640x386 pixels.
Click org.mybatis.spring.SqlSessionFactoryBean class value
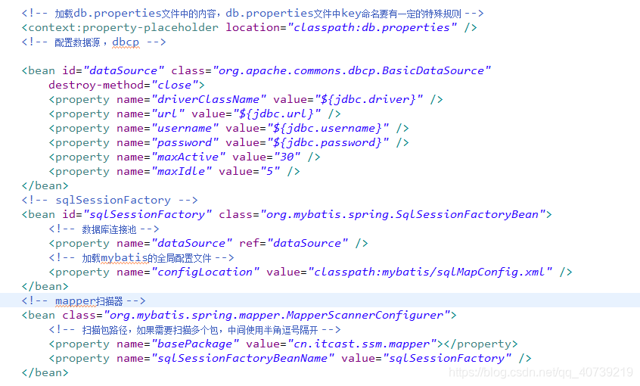tap(402, 214)
